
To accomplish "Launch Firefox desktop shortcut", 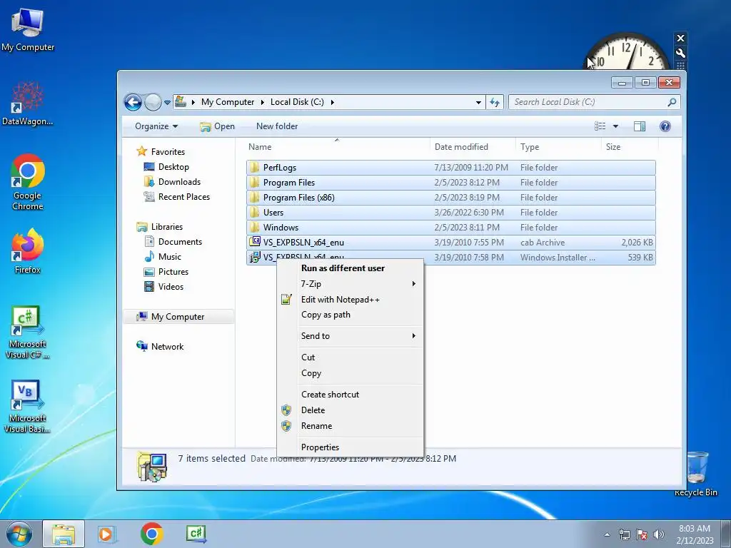I will click(28, 251).
